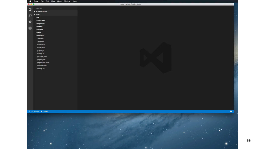The width and height of the screenshot is (265, 149).
Task: Click the 1 project flame status item
Action: (45, 111)
